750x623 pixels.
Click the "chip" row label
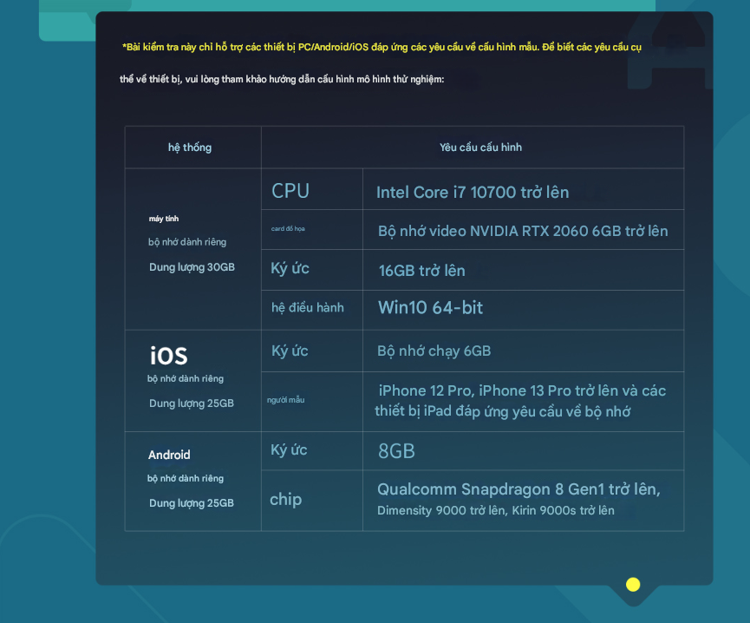285,499
